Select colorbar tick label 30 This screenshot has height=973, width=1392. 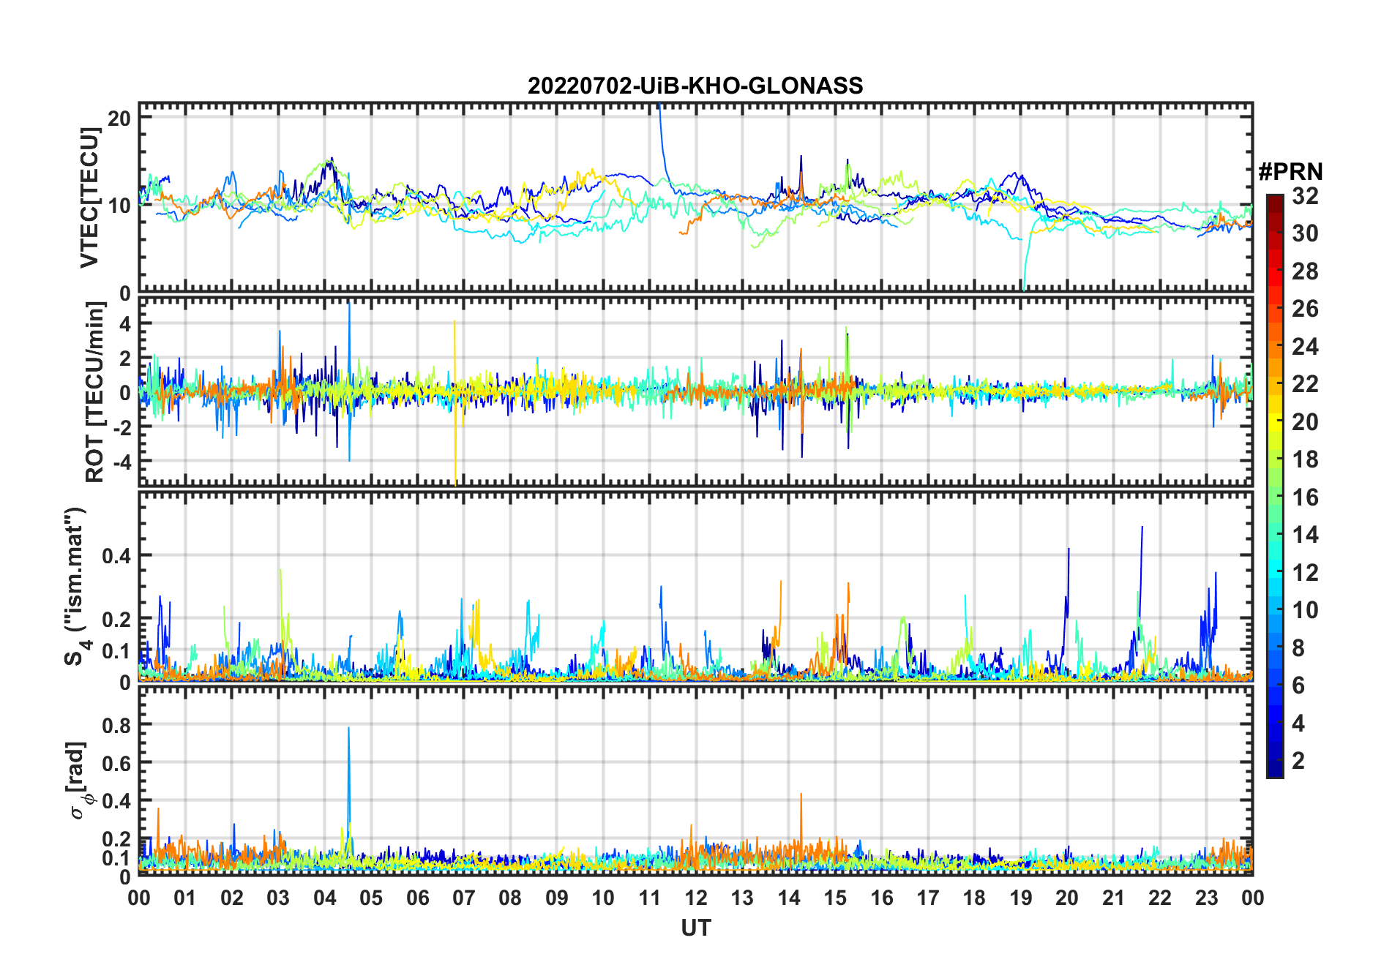1305,233
